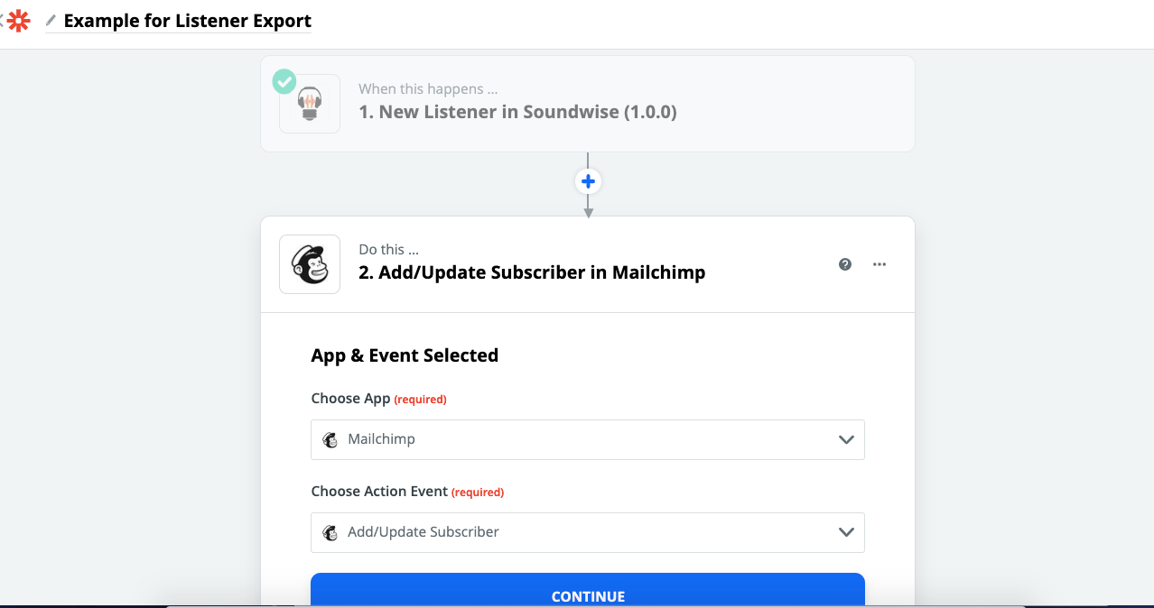Click the blue CONTINUE button
The image size is (1154, 608).
(x=588, y=590)
